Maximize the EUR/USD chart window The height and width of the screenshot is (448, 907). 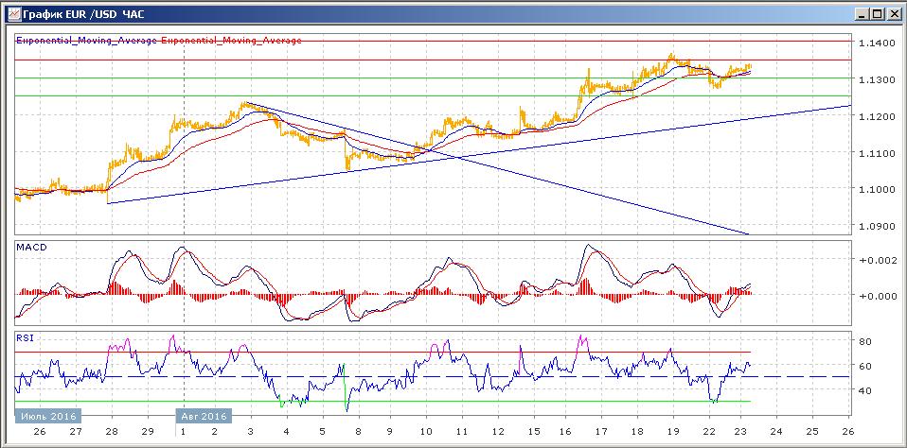coord(877,14)
